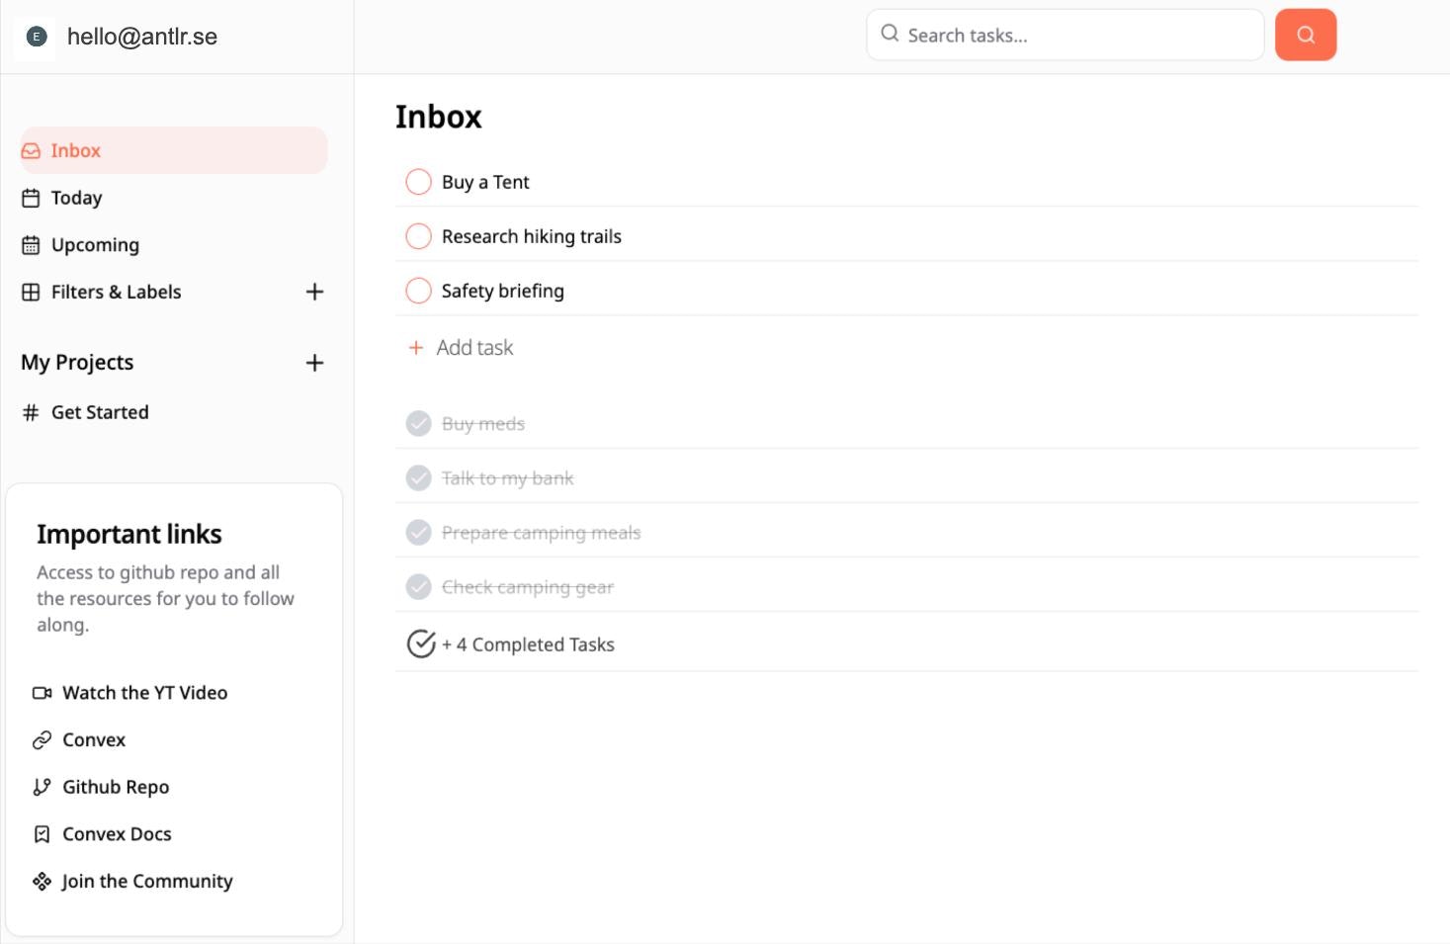
Task: Click the hello@antlr.se account label
Action: (x=142, y=37)
